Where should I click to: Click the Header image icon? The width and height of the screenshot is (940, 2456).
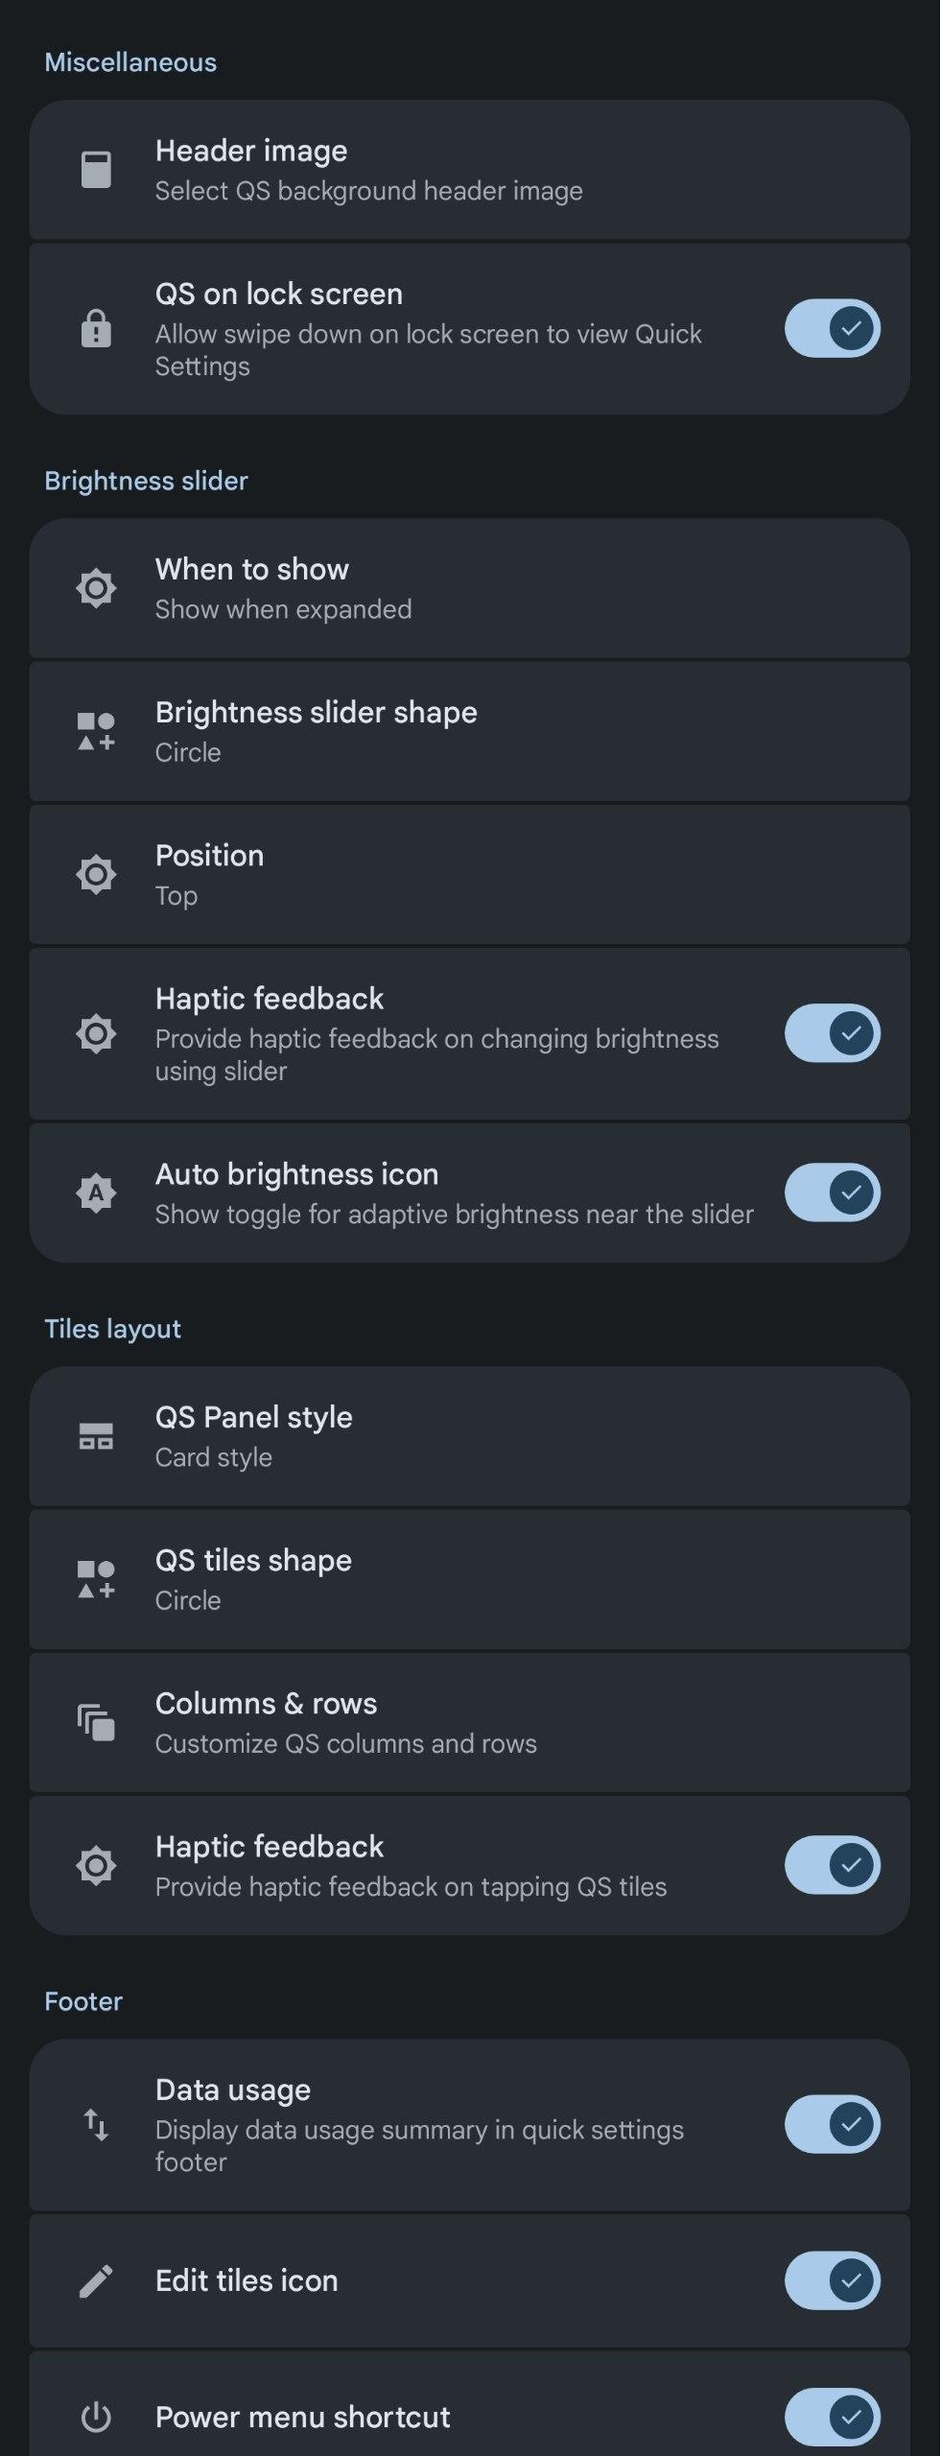pyautogui.click(x=96, y=170)
